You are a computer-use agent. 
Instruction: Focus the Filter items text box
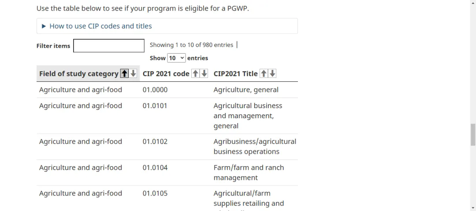109,46
